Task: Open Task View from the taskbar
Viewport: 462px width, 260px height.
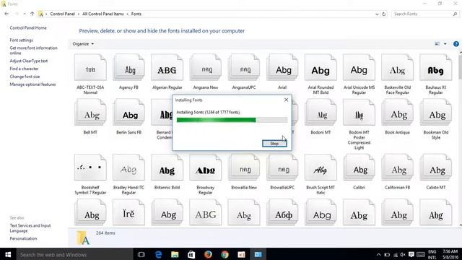Action: point(141,254)
